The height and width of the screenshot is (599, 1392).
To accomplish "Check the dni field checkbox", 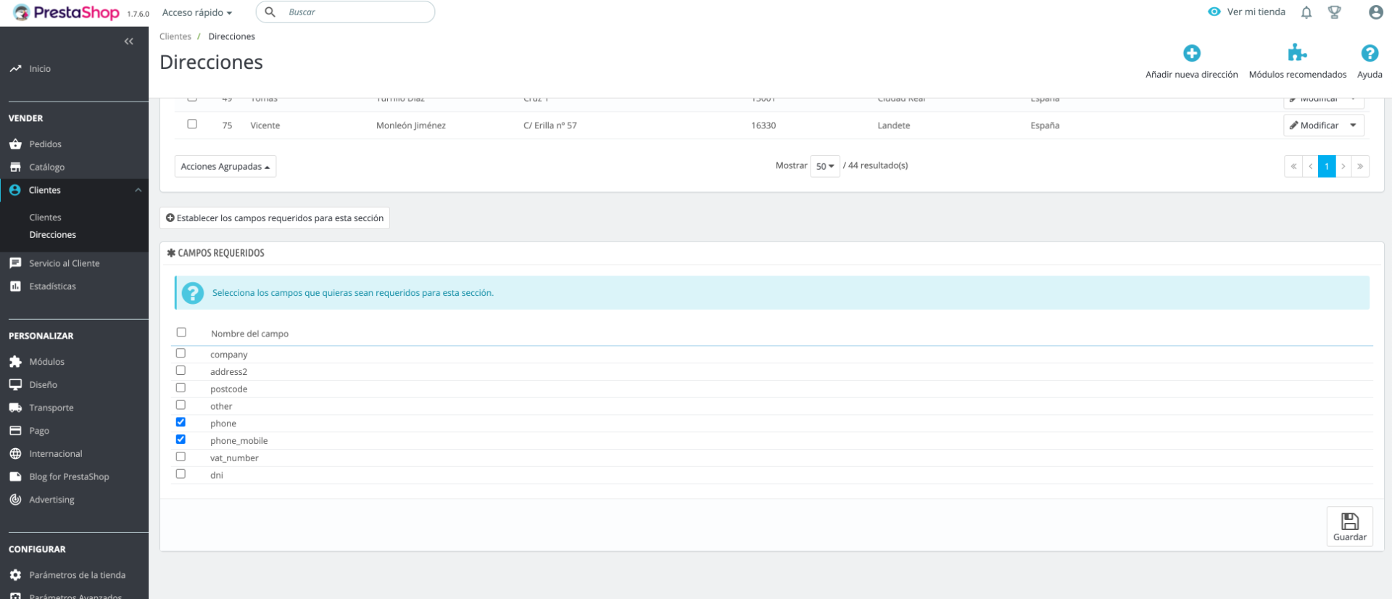I will pos(181,474).
